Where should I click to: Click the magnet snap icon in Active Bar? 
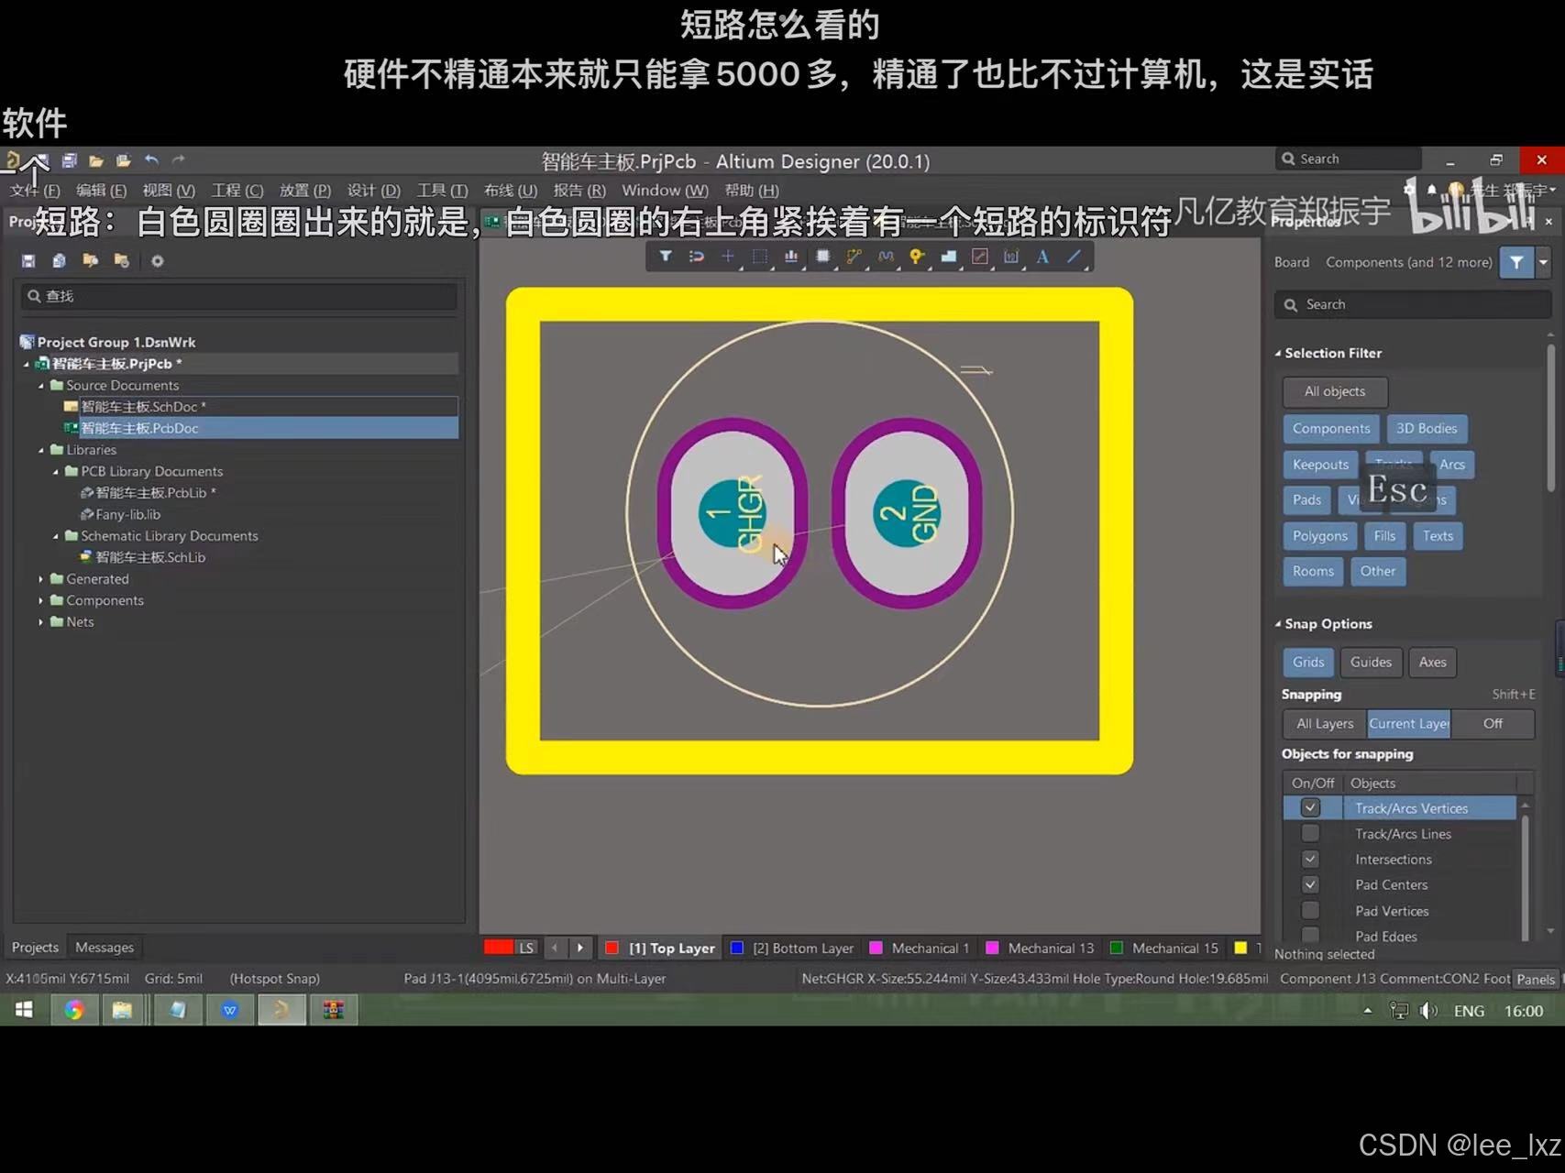(x=697, y=257)
